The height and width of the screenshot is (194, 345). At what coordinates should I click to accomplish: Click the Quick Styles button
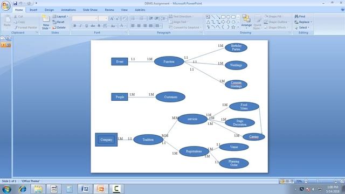pyautogui.click(x=257, y=22)
